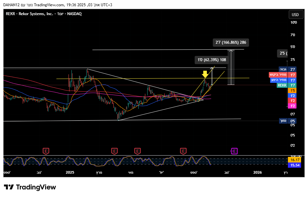Click the pink 1'2 moving average tag
308x197 pixels.
coord(292,106)
